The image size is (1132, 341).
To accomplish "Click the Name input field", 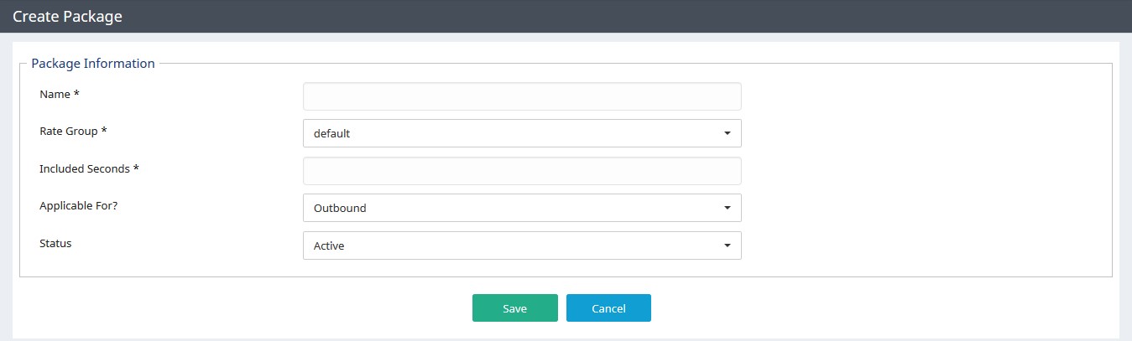I will click(x=522, y=96).
